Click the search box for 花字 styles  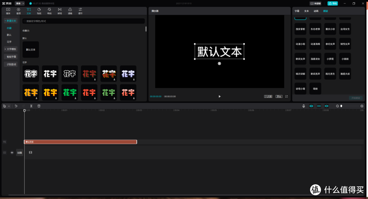click(83, 21)
